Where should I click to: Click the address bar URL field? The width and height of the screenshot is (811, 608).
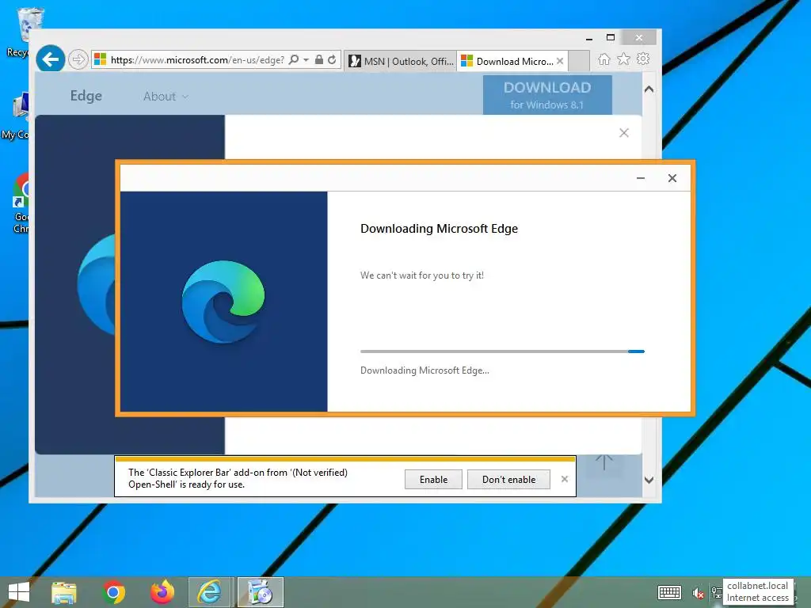(x=196, y=60)
